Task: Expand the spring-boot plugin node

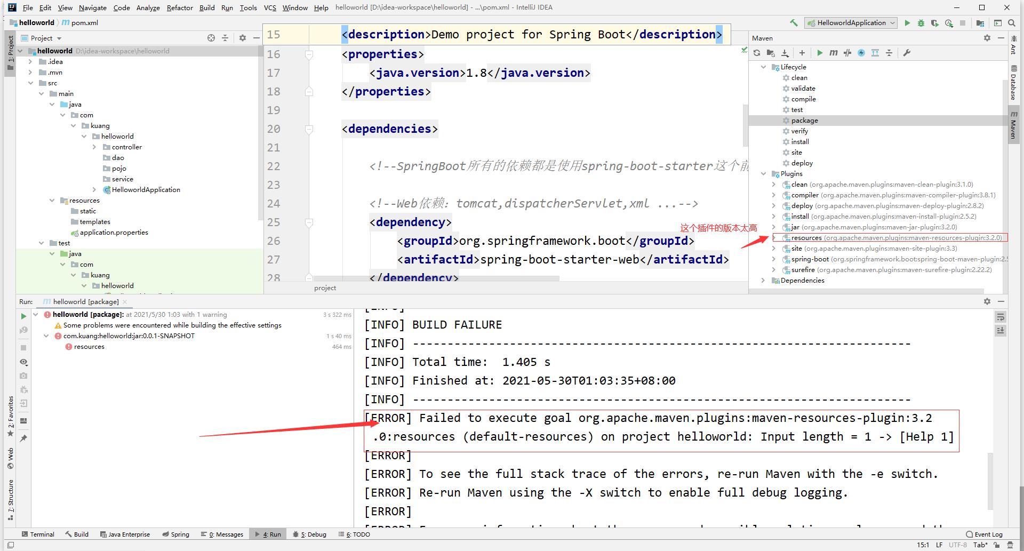Action: pyautogui.click(x=774, y=259)
